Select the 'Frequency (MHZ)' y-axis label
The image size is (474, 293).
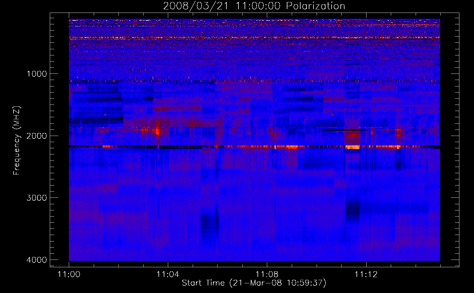point(17,141)
